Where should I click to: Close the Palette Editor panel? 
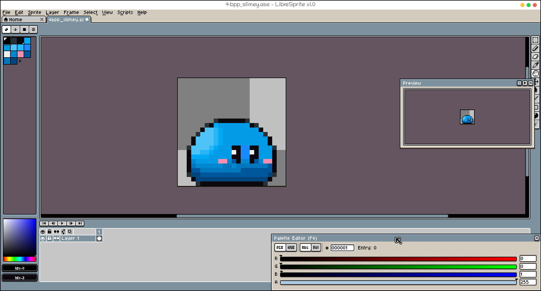tap(537, 238)
